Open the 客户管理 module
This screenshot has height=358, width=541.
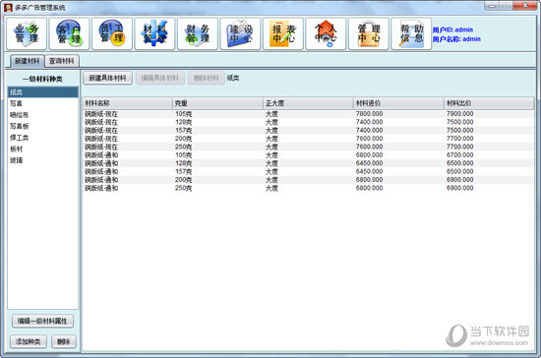[x=70, y=33]
